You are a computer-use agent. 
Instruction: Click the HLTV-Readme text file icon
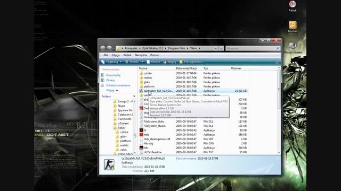point(141,152)
